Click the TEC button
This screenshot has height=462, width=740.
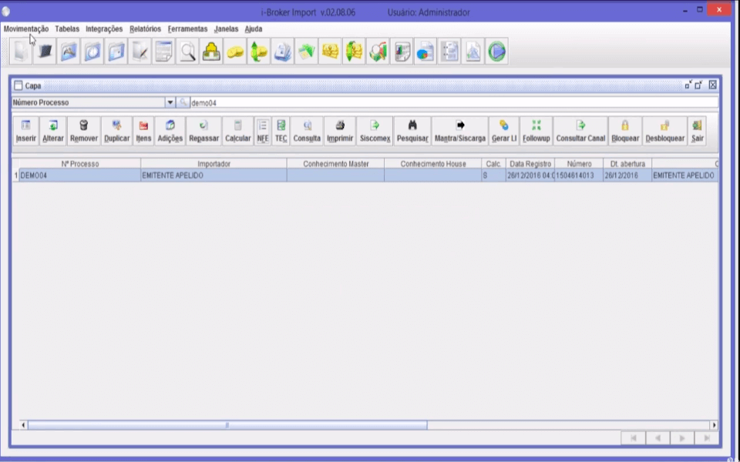tap(281, 131)
